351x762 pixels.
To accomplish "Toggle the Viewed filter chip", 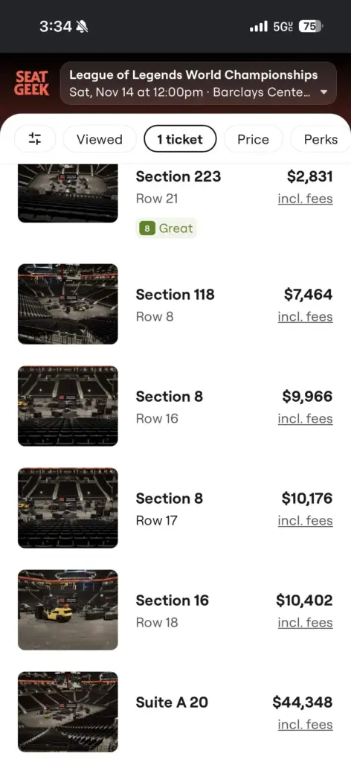I will pos(100,139).
